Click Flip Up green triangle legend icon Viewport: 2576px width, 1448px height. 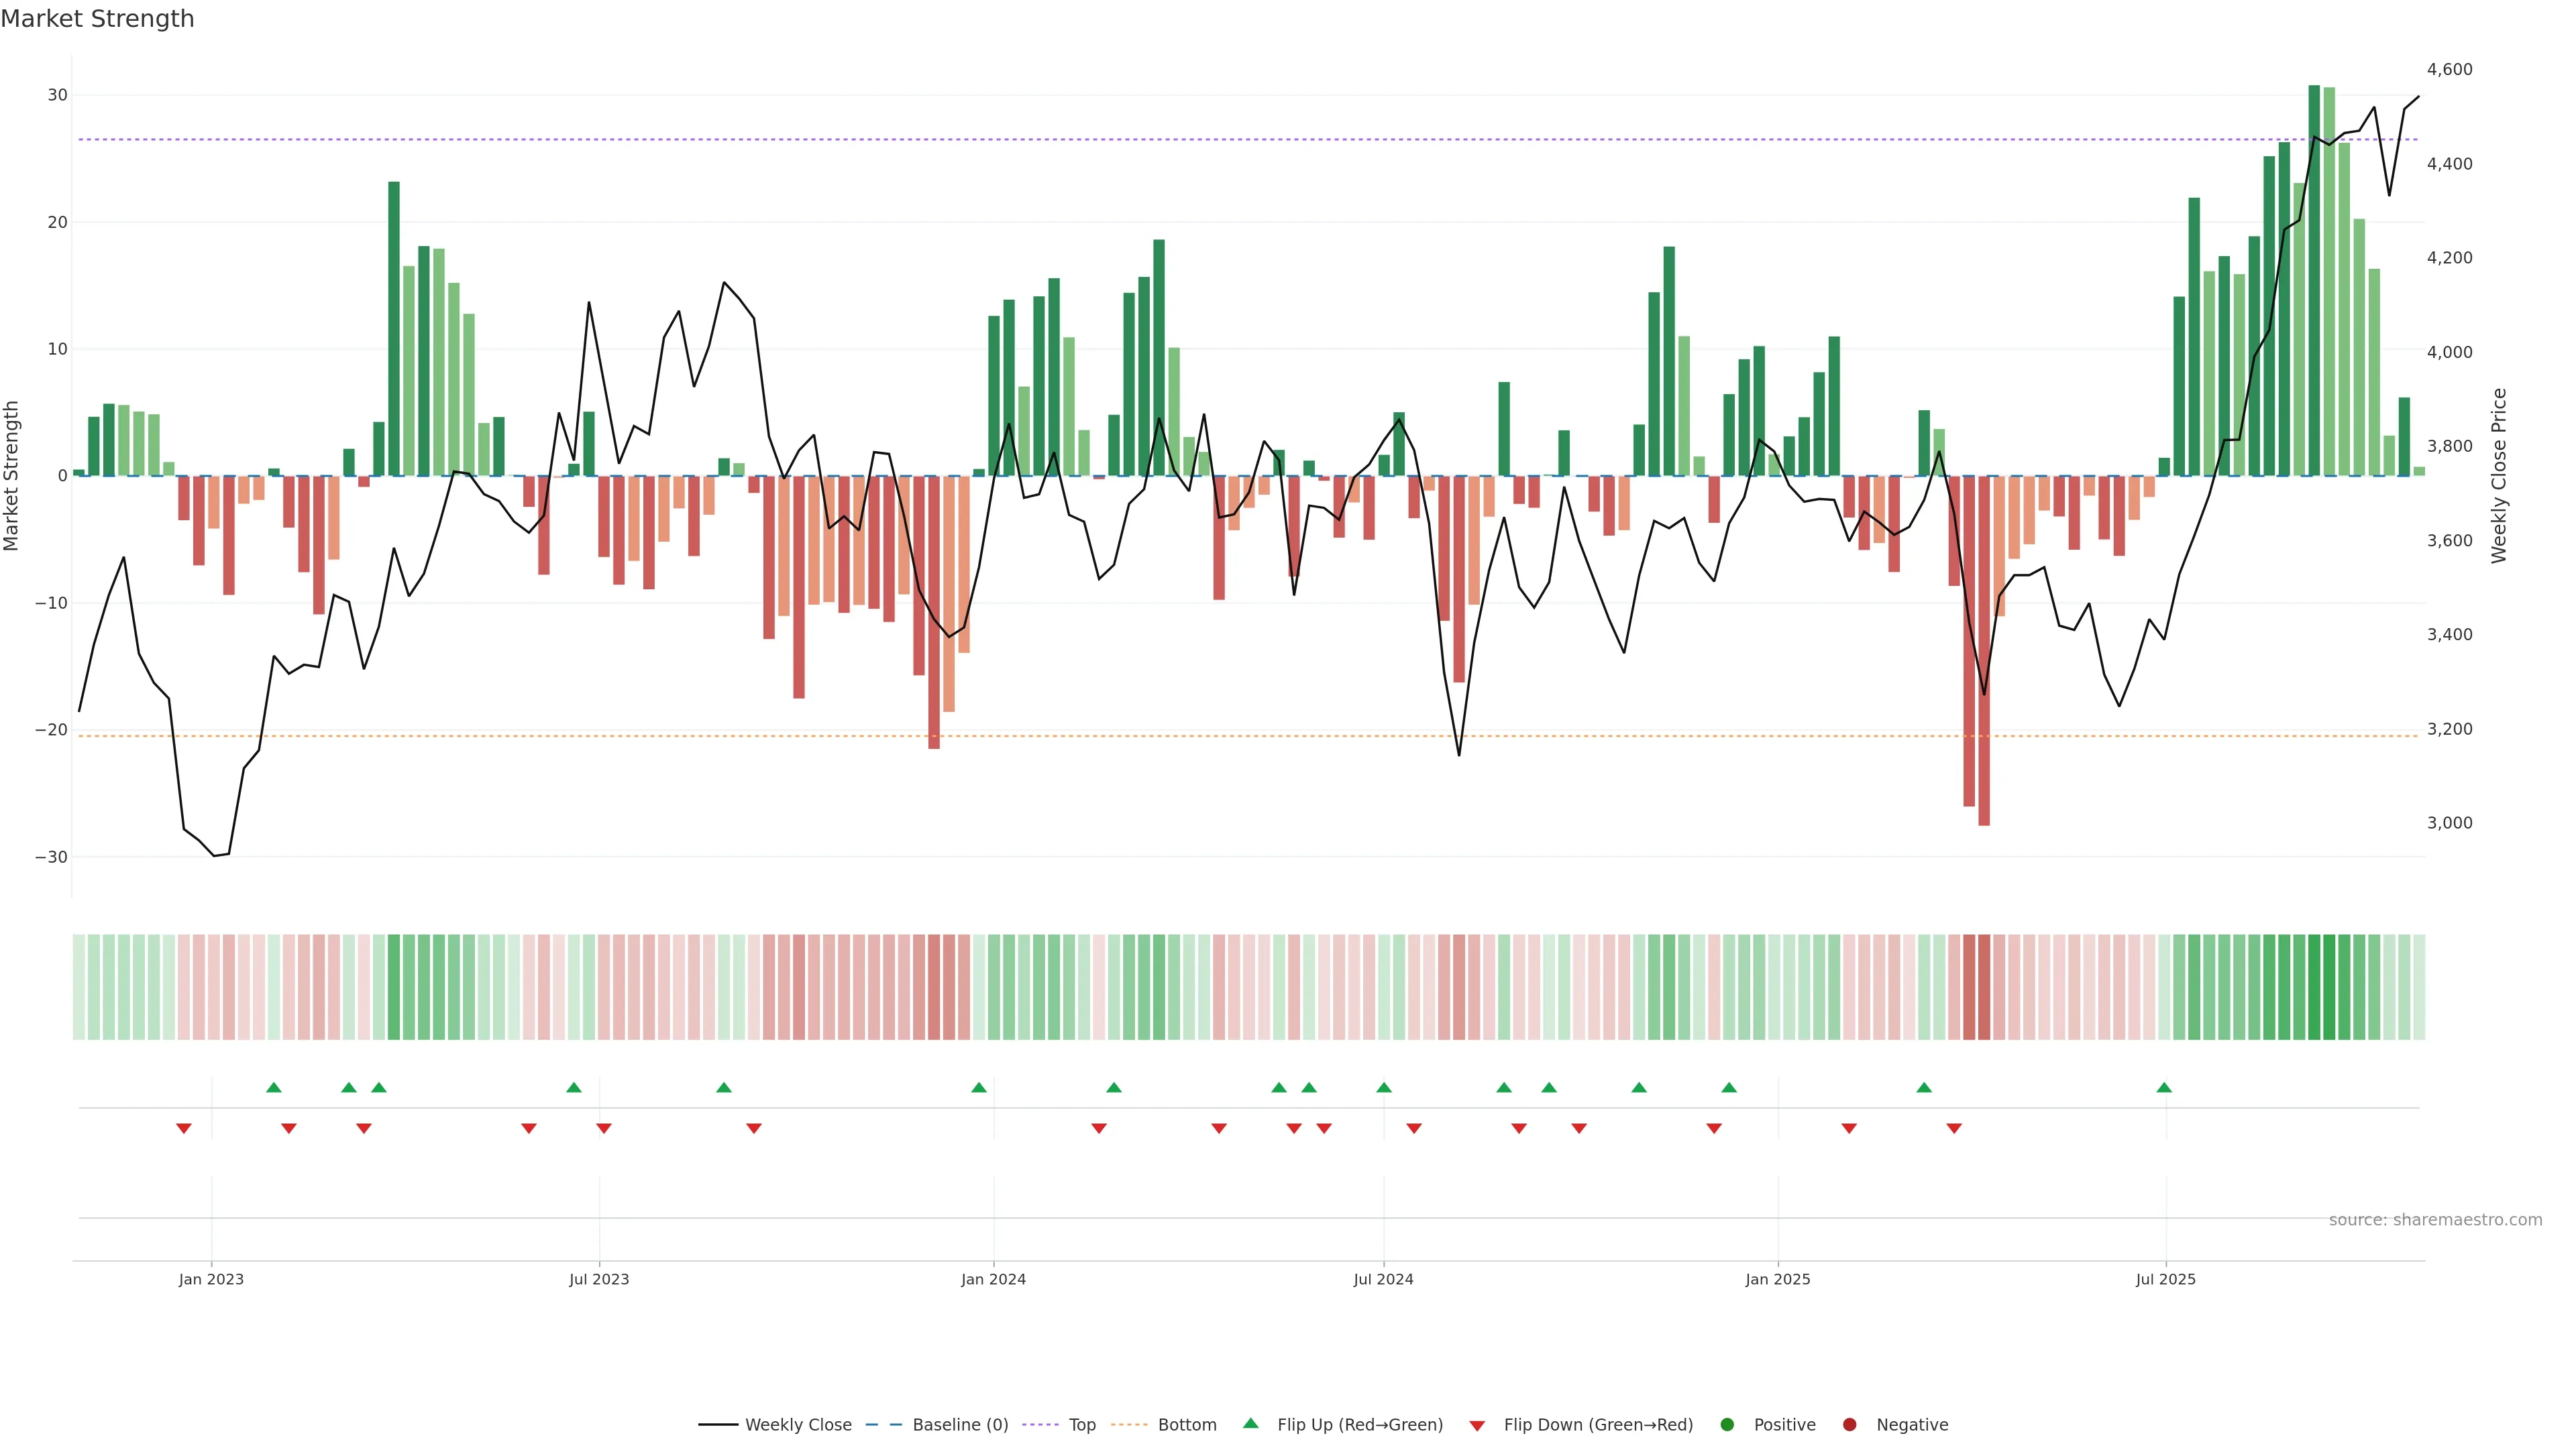(x=1250, y=1424)
